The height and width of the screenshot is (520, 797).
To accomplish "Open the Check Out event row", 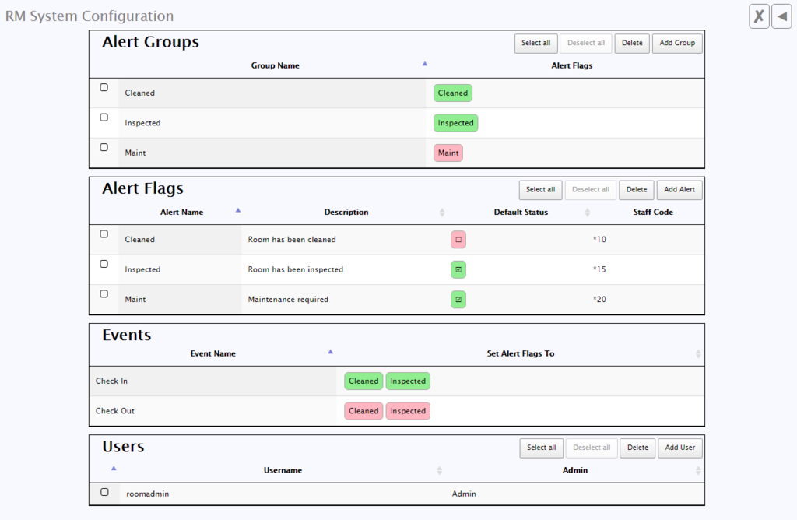I will click(114, 411).
